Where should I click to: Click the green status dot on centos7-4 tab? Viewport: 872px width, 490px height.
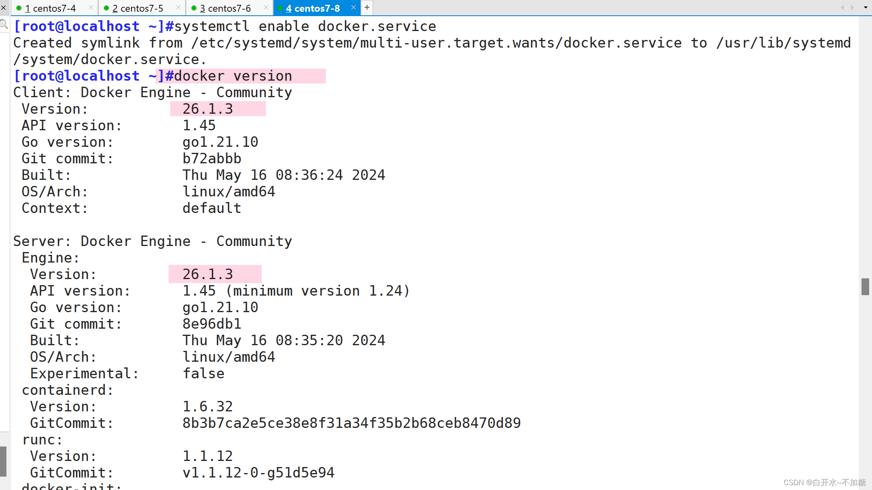click(19, 8)
